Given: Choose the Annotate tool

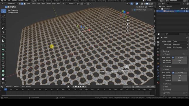Looking at the screenshot, I should click(3, 37).
